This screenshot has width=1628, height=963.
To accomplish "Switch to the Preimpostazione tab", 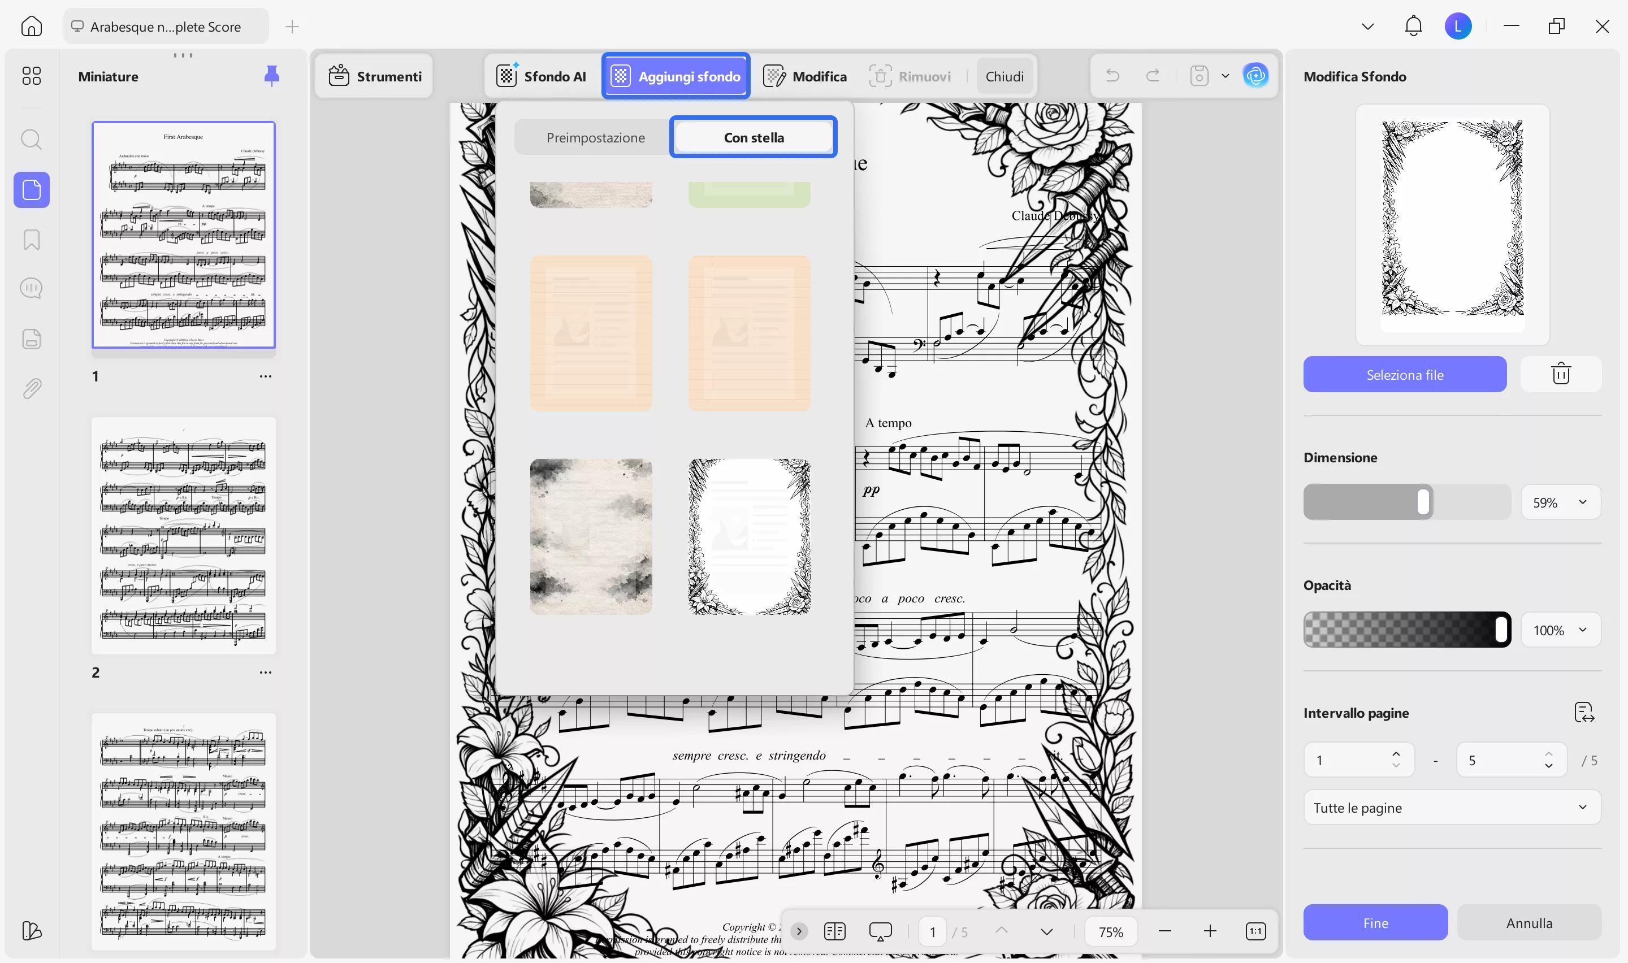I will [x=595, y=137].
